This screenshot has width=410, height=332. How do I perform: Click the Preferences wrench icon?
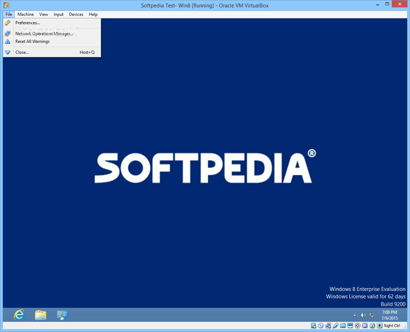(x=8, y=23)
